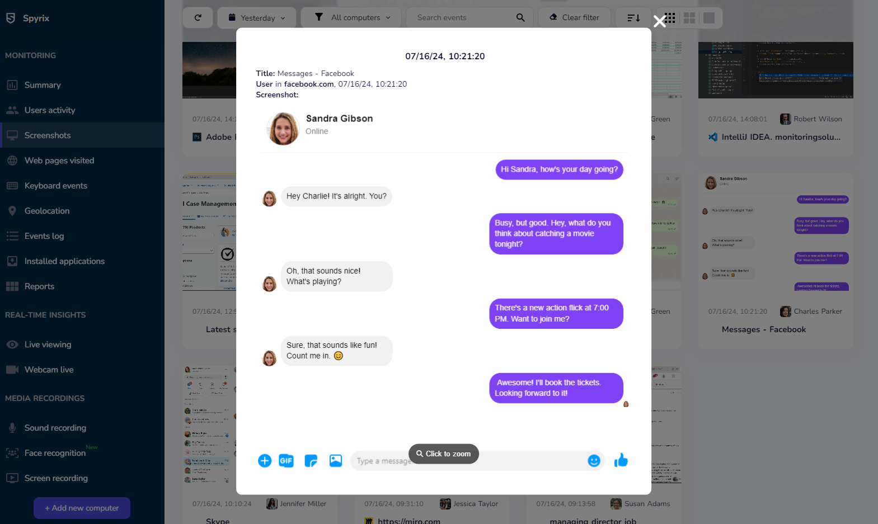The width and height of the screenshot is (878, 524).
Task: Open the Yesterday date dropdown
Action: tap(257, 18)
